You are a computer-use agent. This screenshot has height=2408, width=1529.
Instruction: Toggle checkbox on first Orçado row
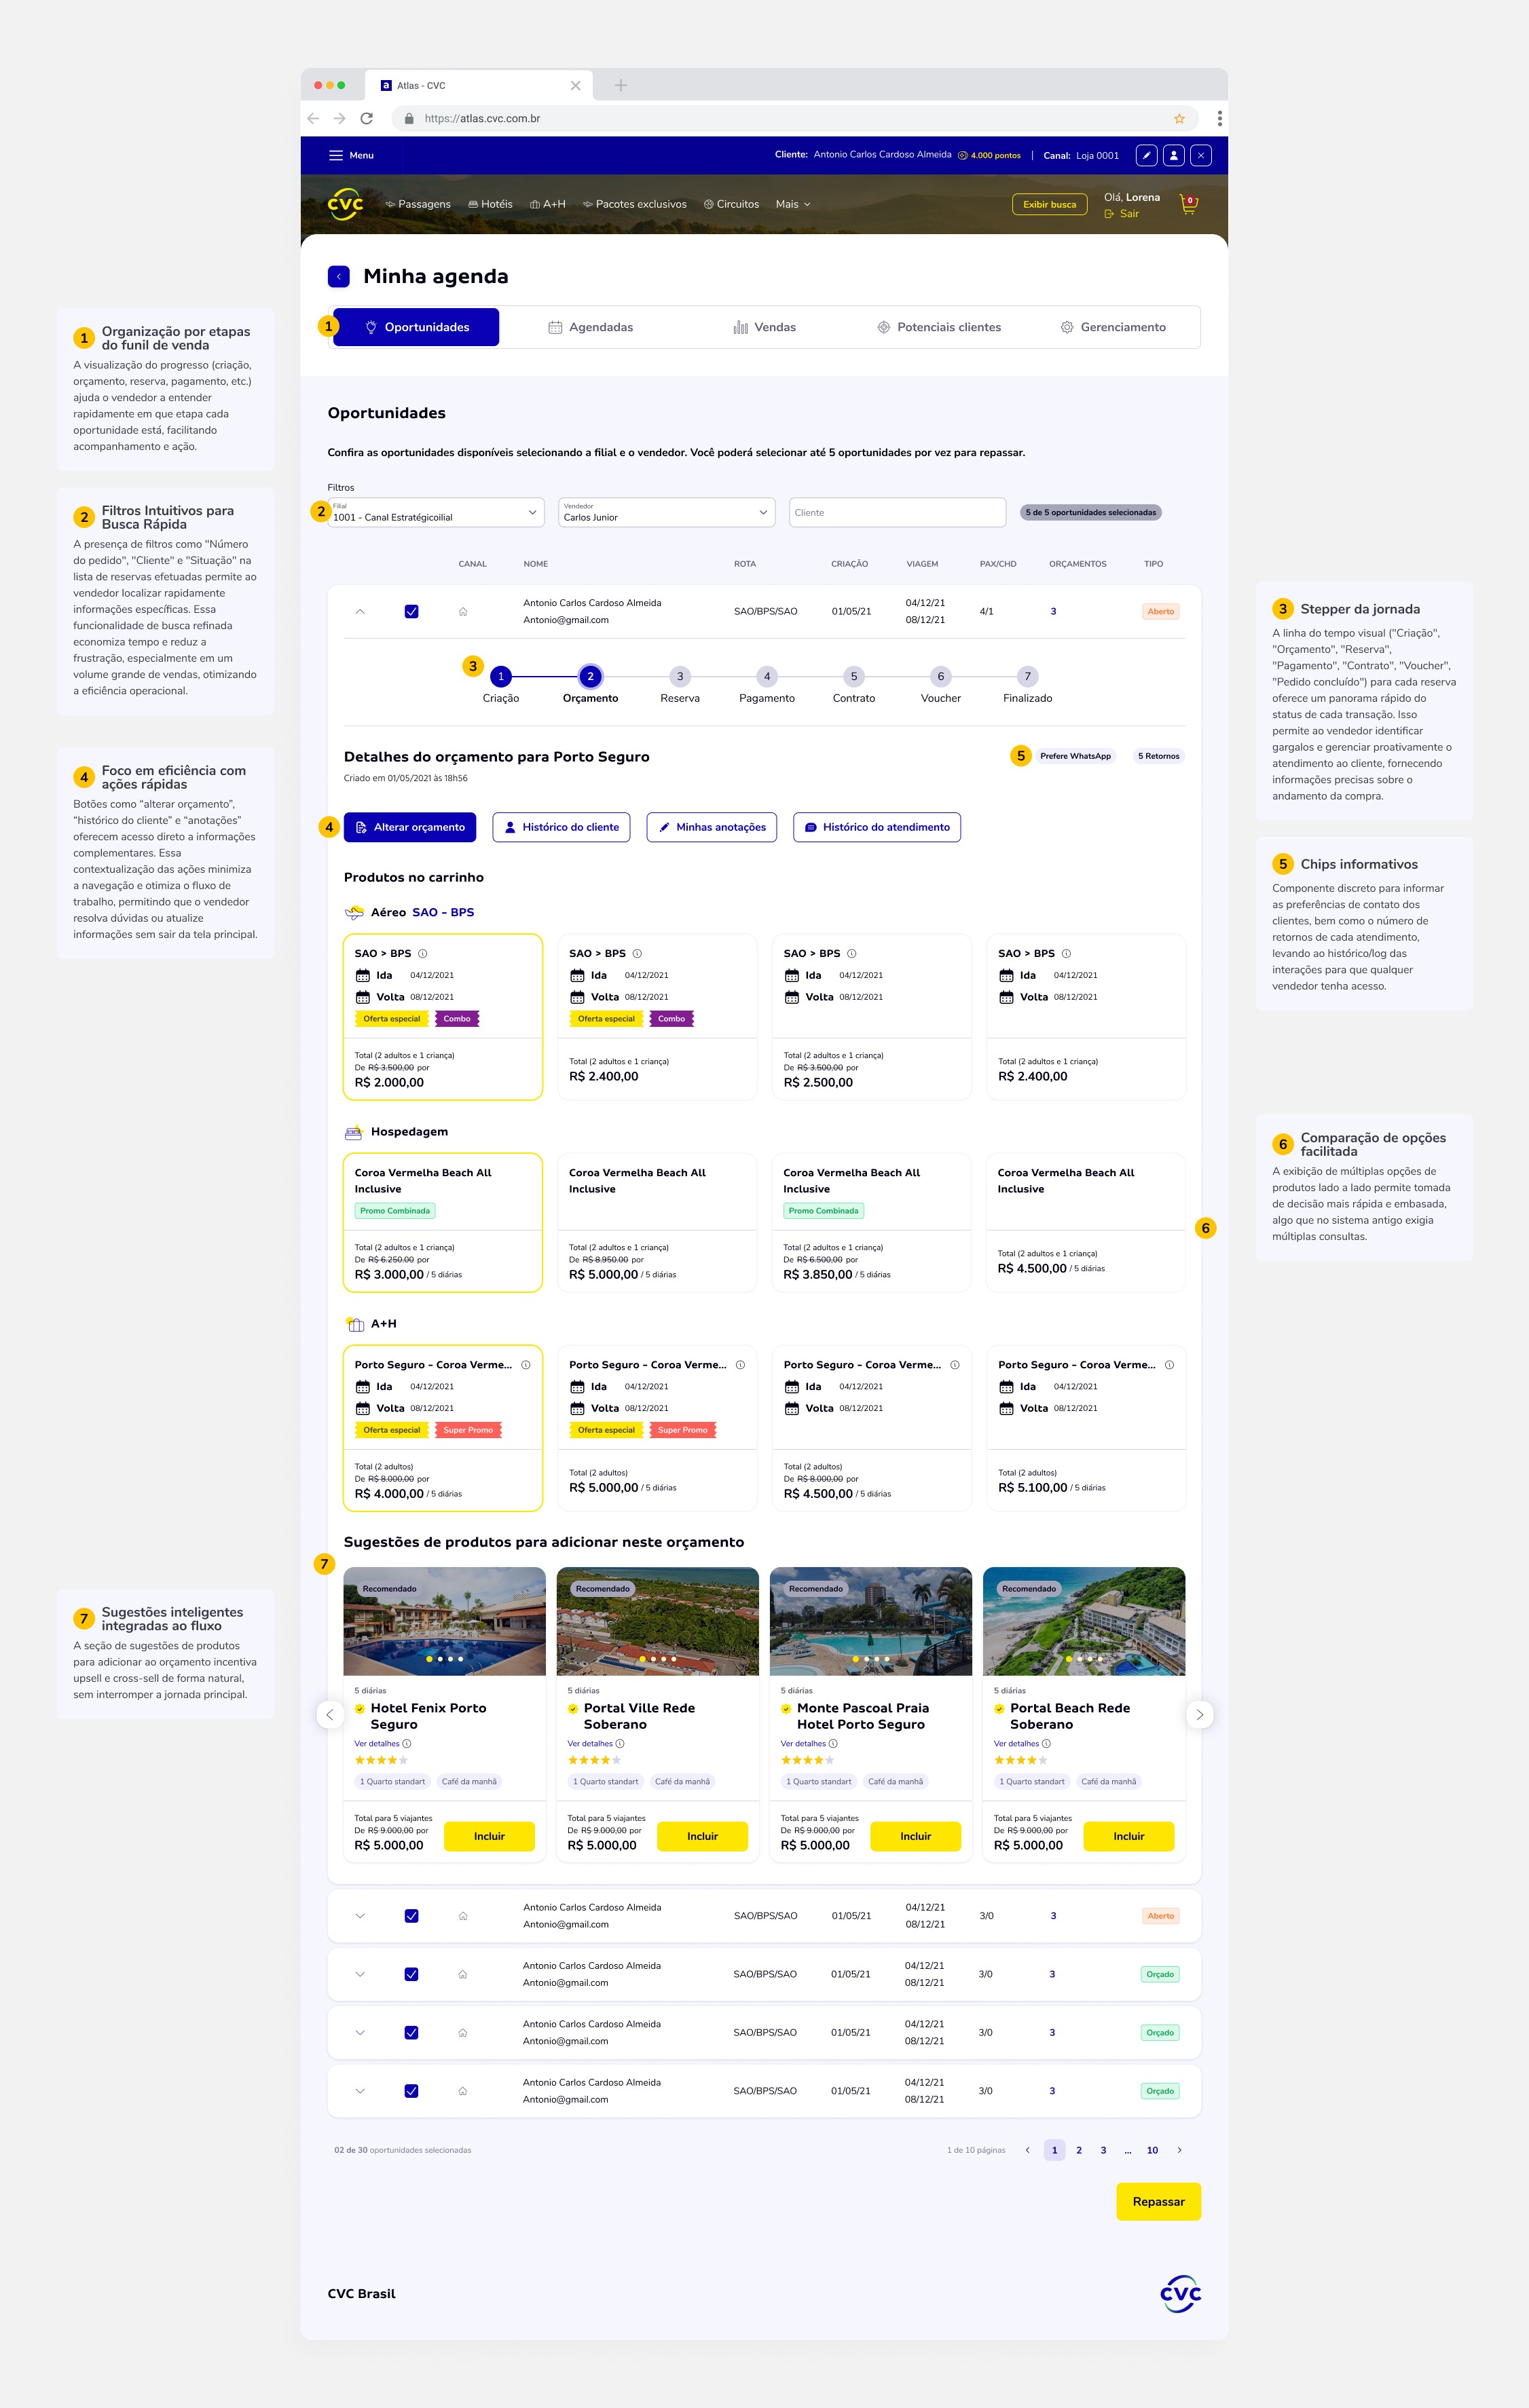point(411,1974)
